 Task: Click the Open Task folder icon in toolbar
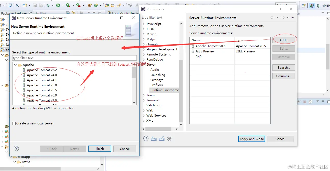(x=113, y=5)
